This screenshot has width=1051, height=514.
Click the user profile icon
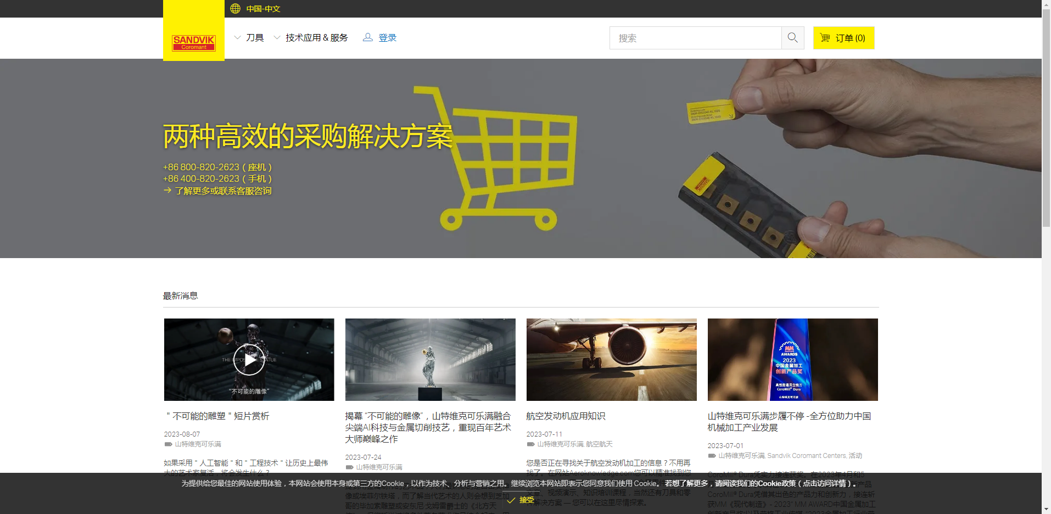pos(368,37)
